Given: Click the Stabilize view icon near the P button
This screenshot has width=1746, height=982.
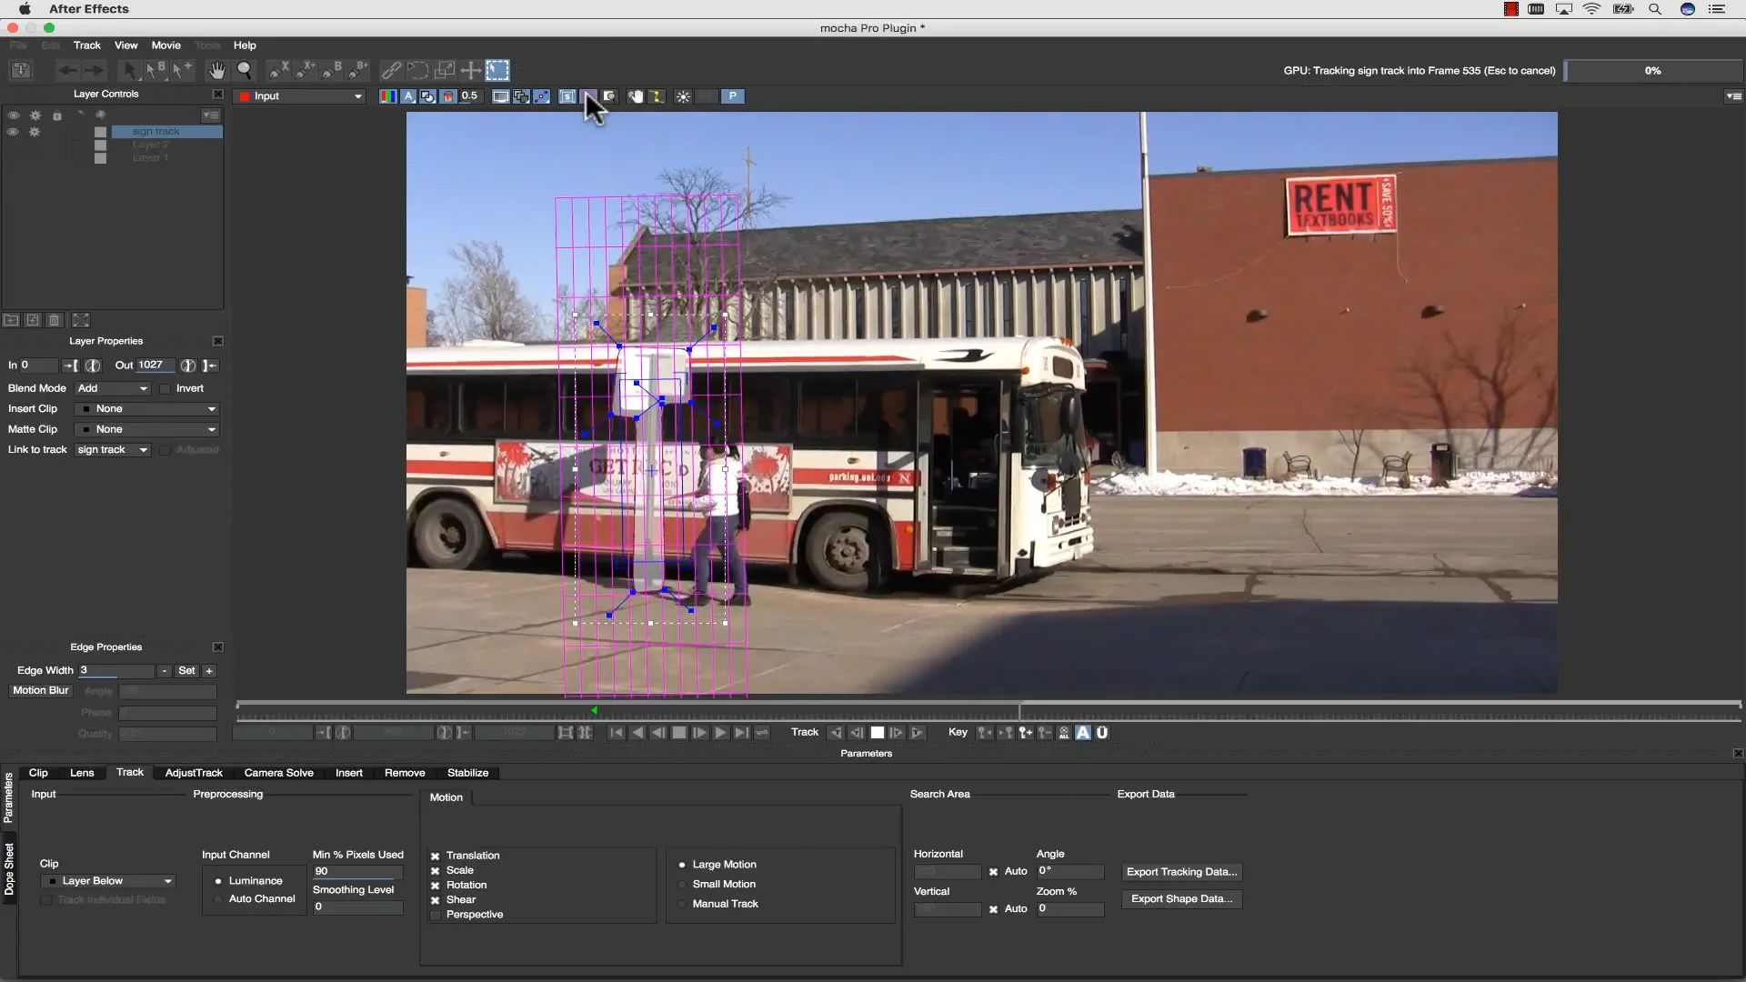Looking at the screenshot, I should 567,96.
